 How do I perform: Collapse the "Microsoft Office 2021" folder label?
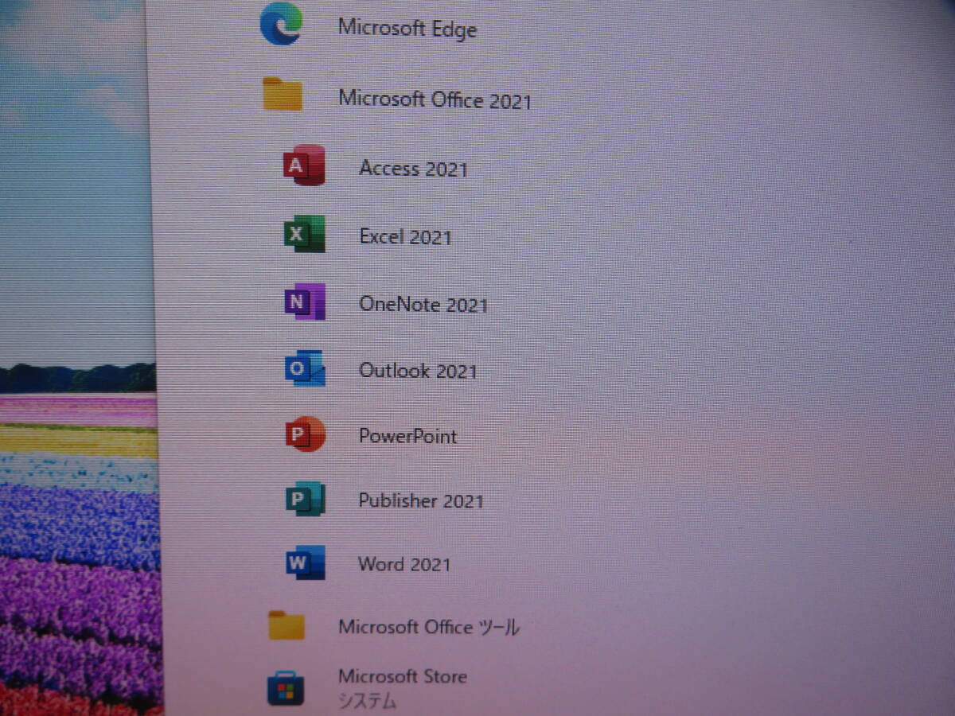[x=435, y=99]
